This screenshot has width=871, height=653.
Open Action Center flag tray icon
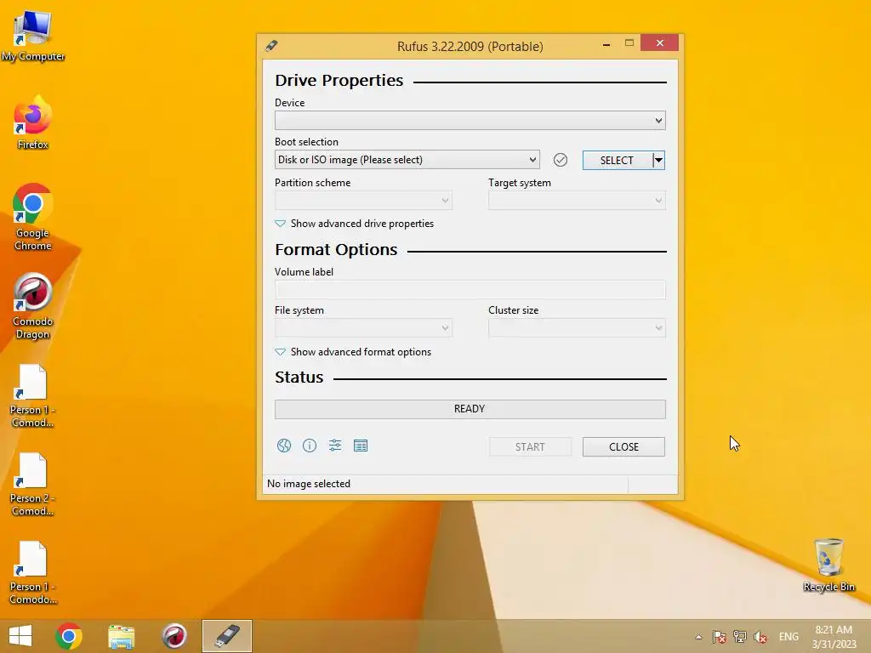pos(720,637)
